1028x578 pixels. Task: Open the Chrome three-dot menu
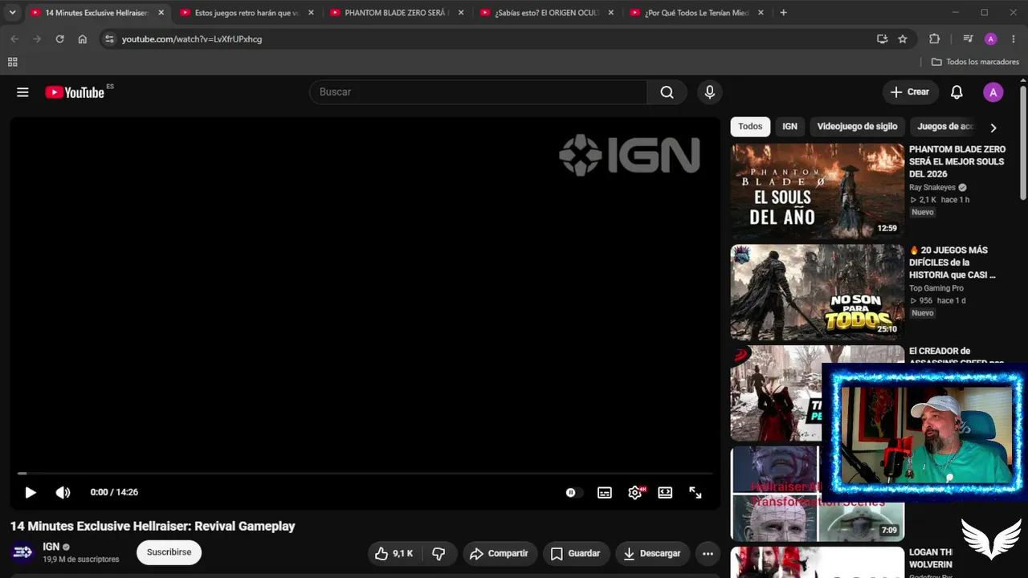(x=1014, y=39)
